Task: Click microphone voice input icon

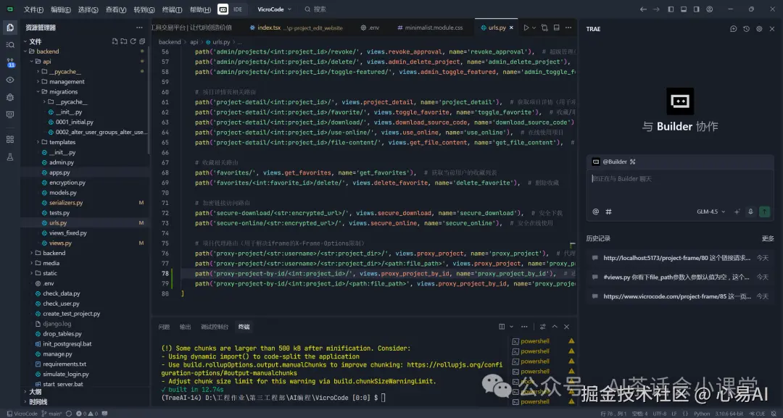Action: tap(750, 212)
